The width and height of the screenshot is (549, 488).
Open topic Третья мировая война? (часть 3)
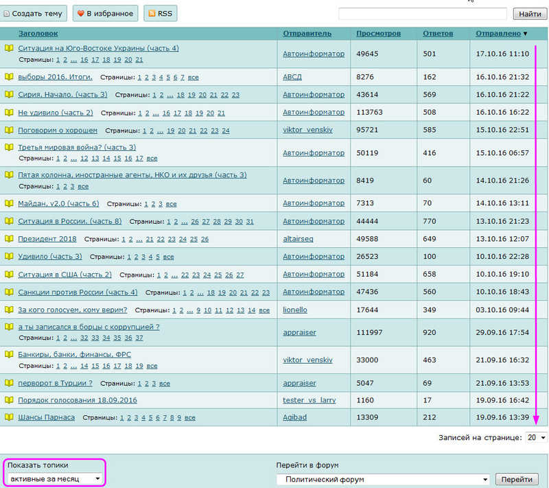[x=77, y=148]
